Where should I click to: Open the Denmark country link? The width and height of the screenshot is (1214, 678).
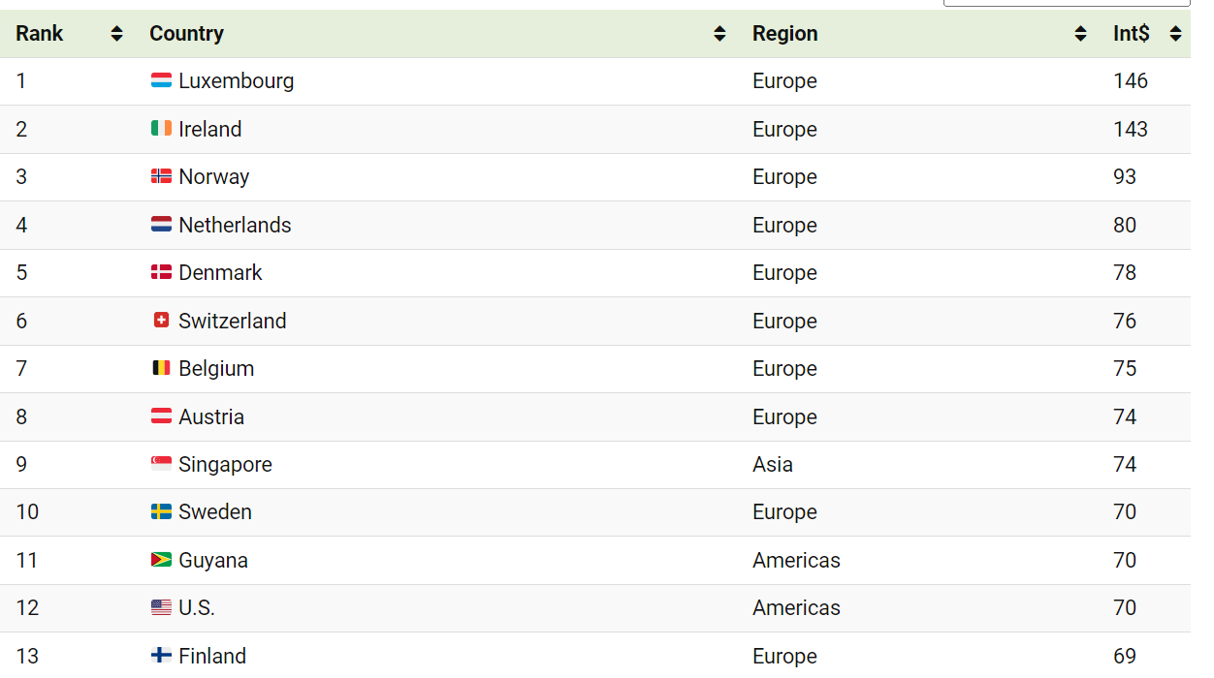pyautogui.click(x=220, y=273)
